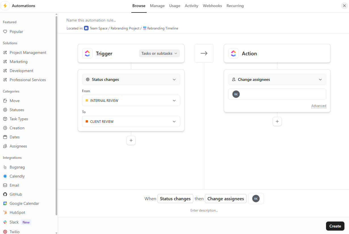Click the RK assignee avatar
The image size is (349, 234).
pyautogui.click(x=236, y=94)
